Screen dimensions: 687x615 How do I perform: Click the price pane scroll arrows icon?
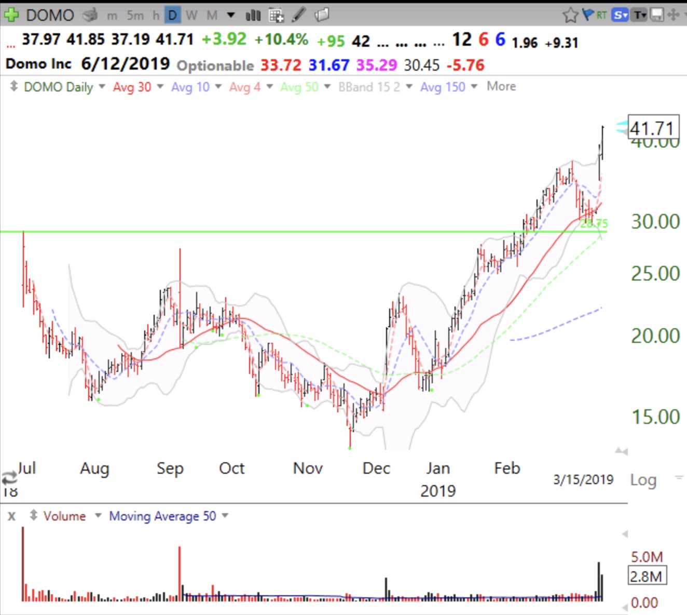tap(621, 451)
